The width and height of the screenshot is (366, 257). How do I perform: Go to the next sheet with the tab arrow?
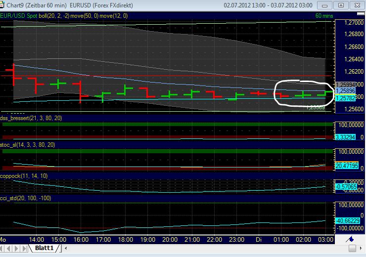pyautogui.click(x=16, y=249)
